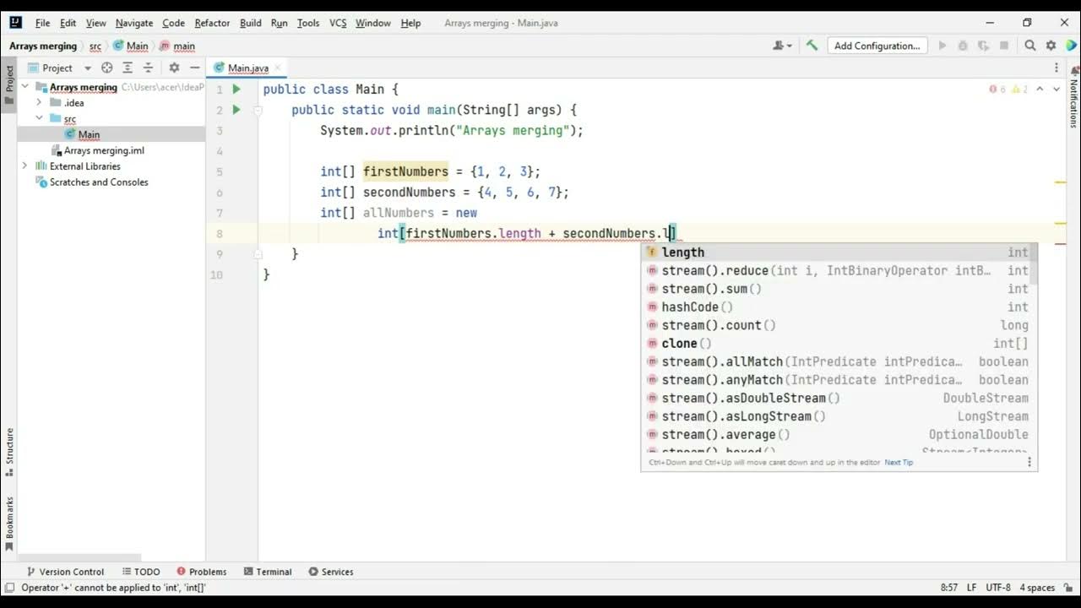
Task: Open Search Everywhere magnifier icon
Action: pos(1031,46)
